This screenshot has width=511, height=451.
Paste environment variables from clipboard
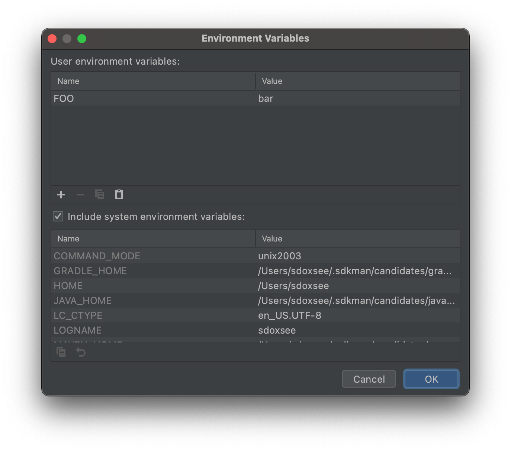click(119, 194)
